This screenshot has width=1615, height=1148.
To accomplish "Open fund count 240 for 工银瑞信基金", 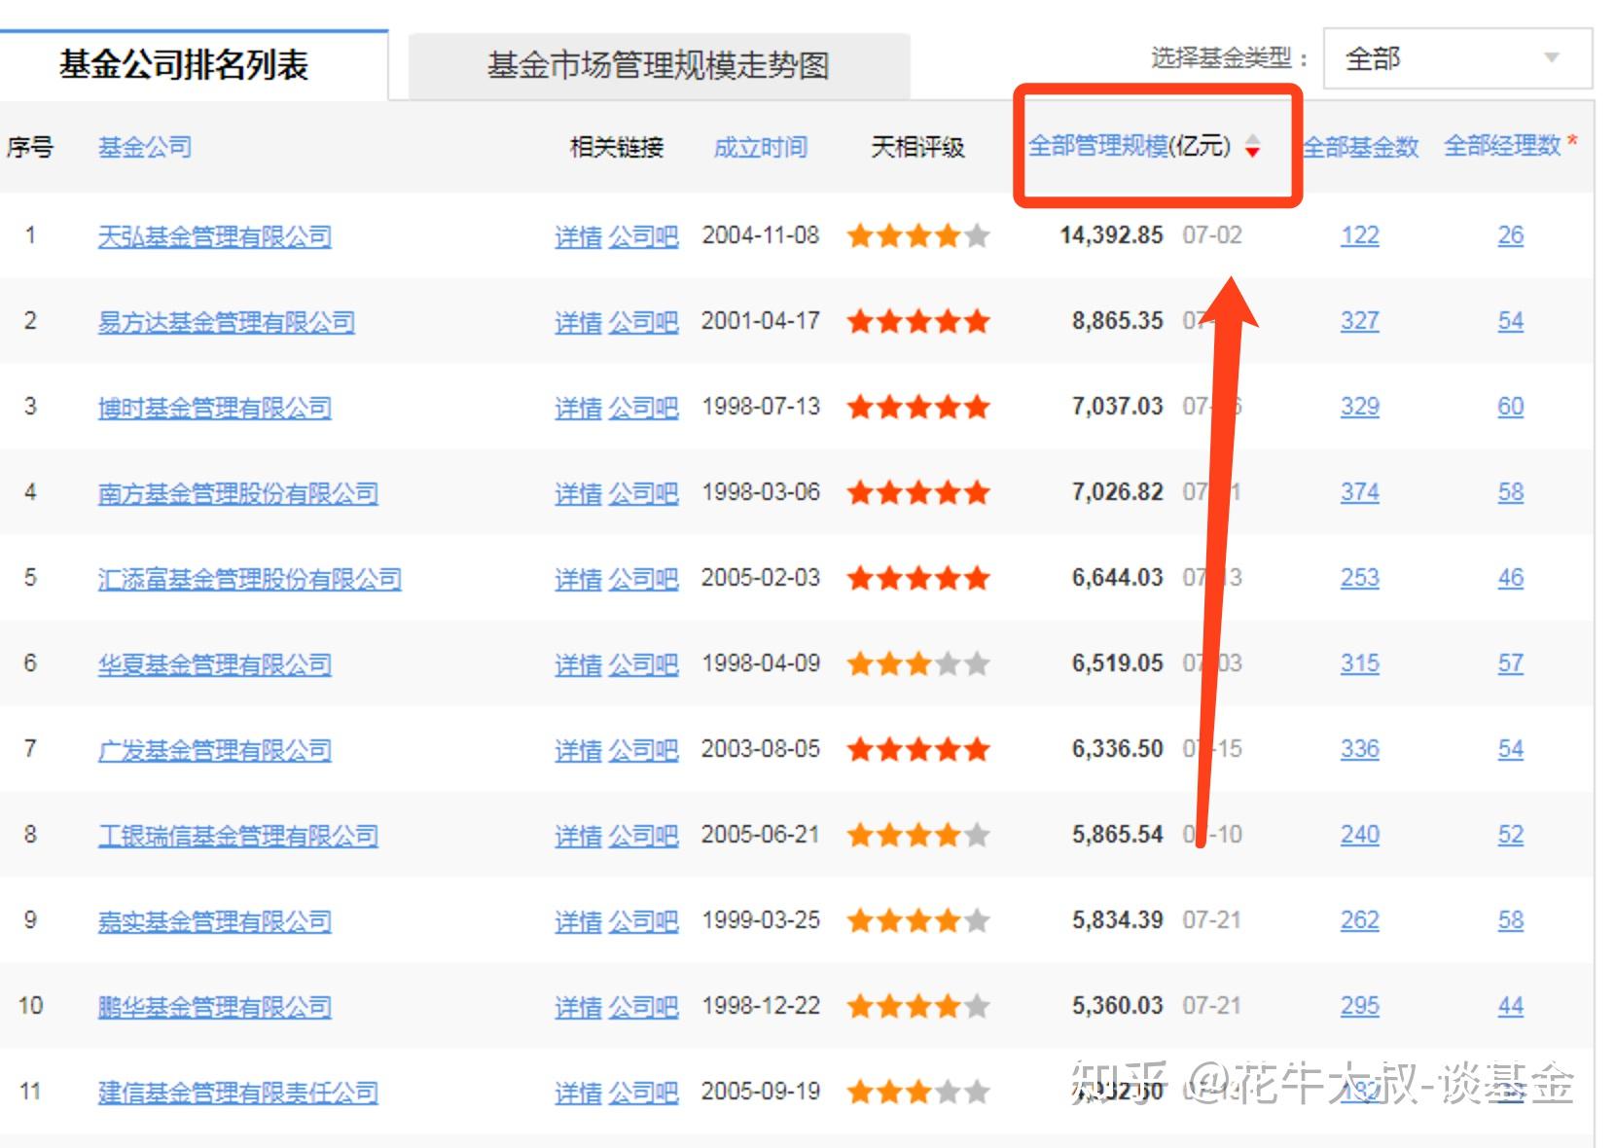I will click(1360, 835).
